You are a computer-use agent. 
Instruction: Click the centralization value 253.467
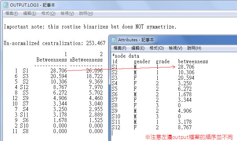point(96,43)
